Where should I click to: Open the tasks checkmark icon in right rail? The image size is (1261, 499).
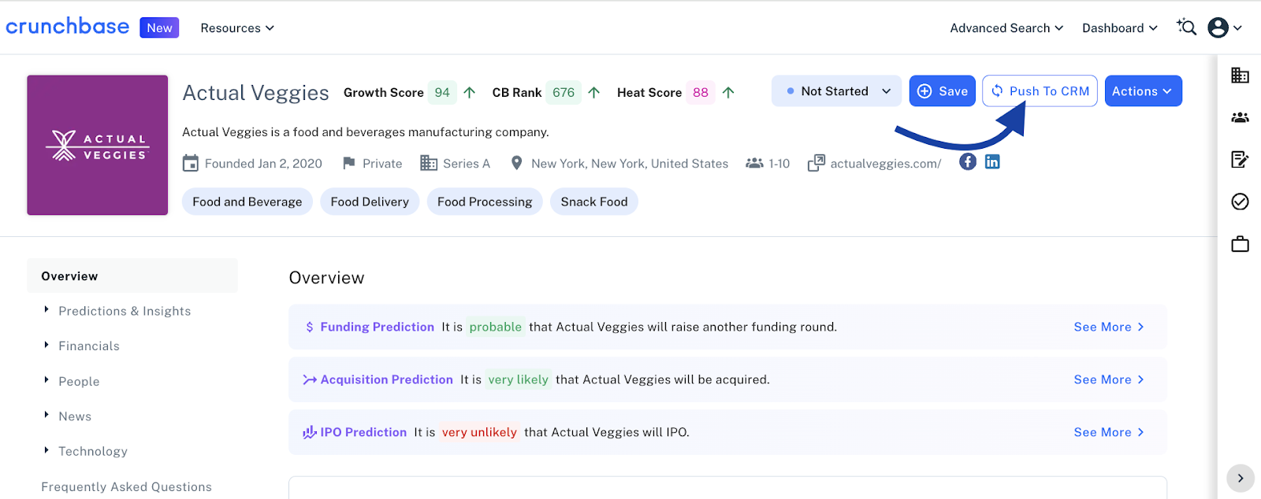[1240, 201]
